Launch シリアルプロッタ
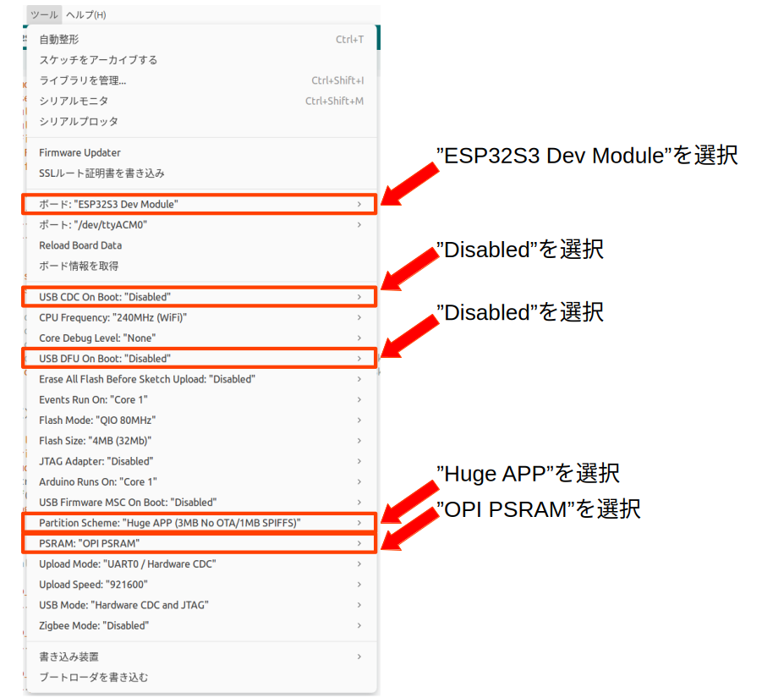The height and width of the screenshot is (698, 762). [79, 121]
